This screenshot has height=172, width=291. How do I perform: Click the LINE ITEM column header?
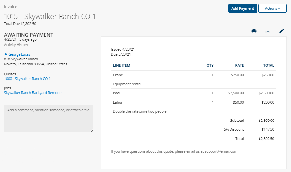pos(122,65)
